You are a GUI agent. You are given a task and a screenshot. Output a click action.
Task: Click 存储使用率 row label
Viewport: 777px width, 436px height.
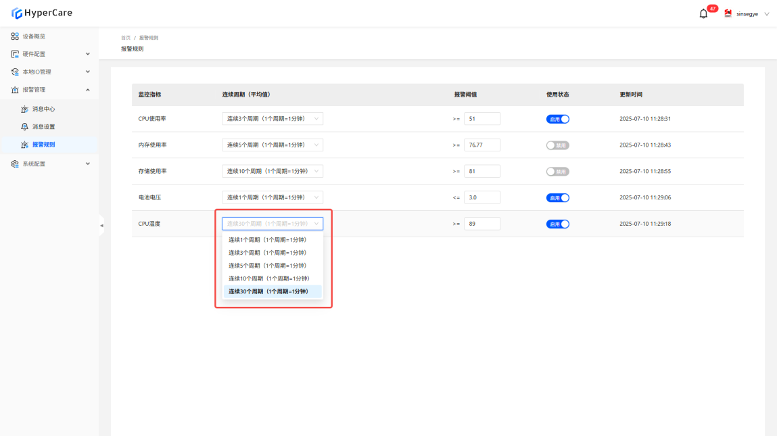coord(153,172)
